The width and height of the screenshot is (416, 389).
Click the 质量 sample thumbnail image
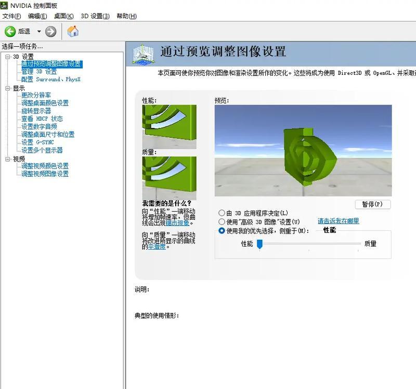point(170,178)
